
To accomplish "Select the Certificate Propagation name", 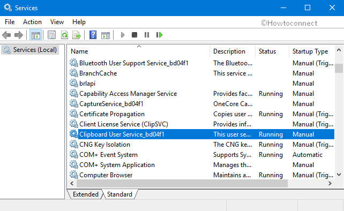I will pyautogui.click(x=112, y=114).
